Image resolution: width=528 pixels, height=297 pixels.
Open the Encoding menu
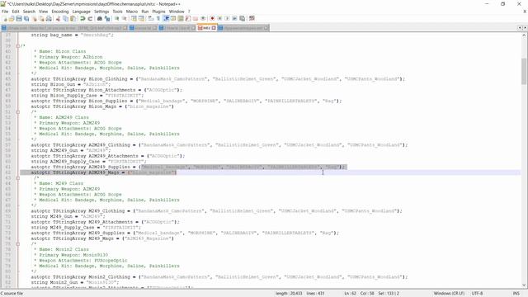tap(60, 12)
